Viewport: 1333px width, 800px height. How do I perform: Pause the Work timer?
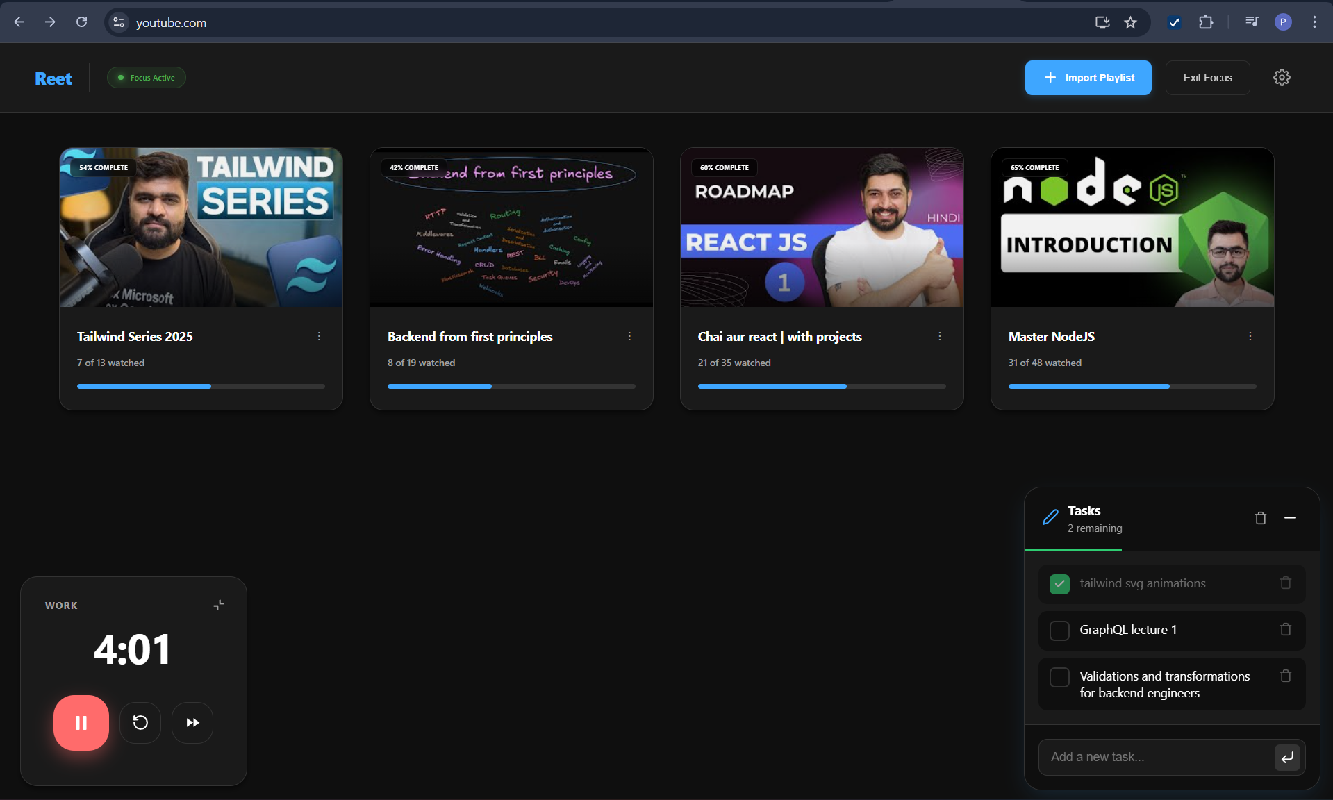tap(81, 723)
